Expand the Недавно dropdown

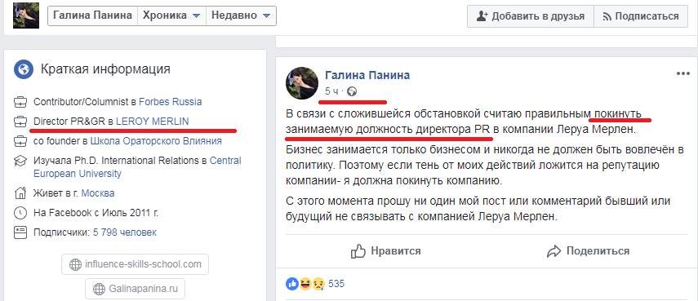[241, 15]
